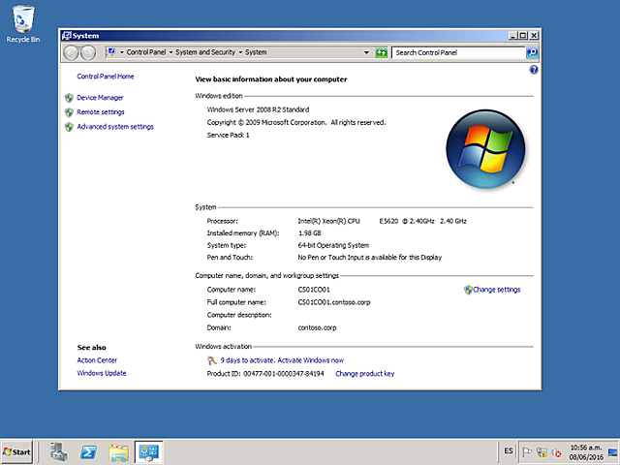Viewport: 620px width, 465px height.
Task: Open Device Manager link
Action: pos(100,98)
